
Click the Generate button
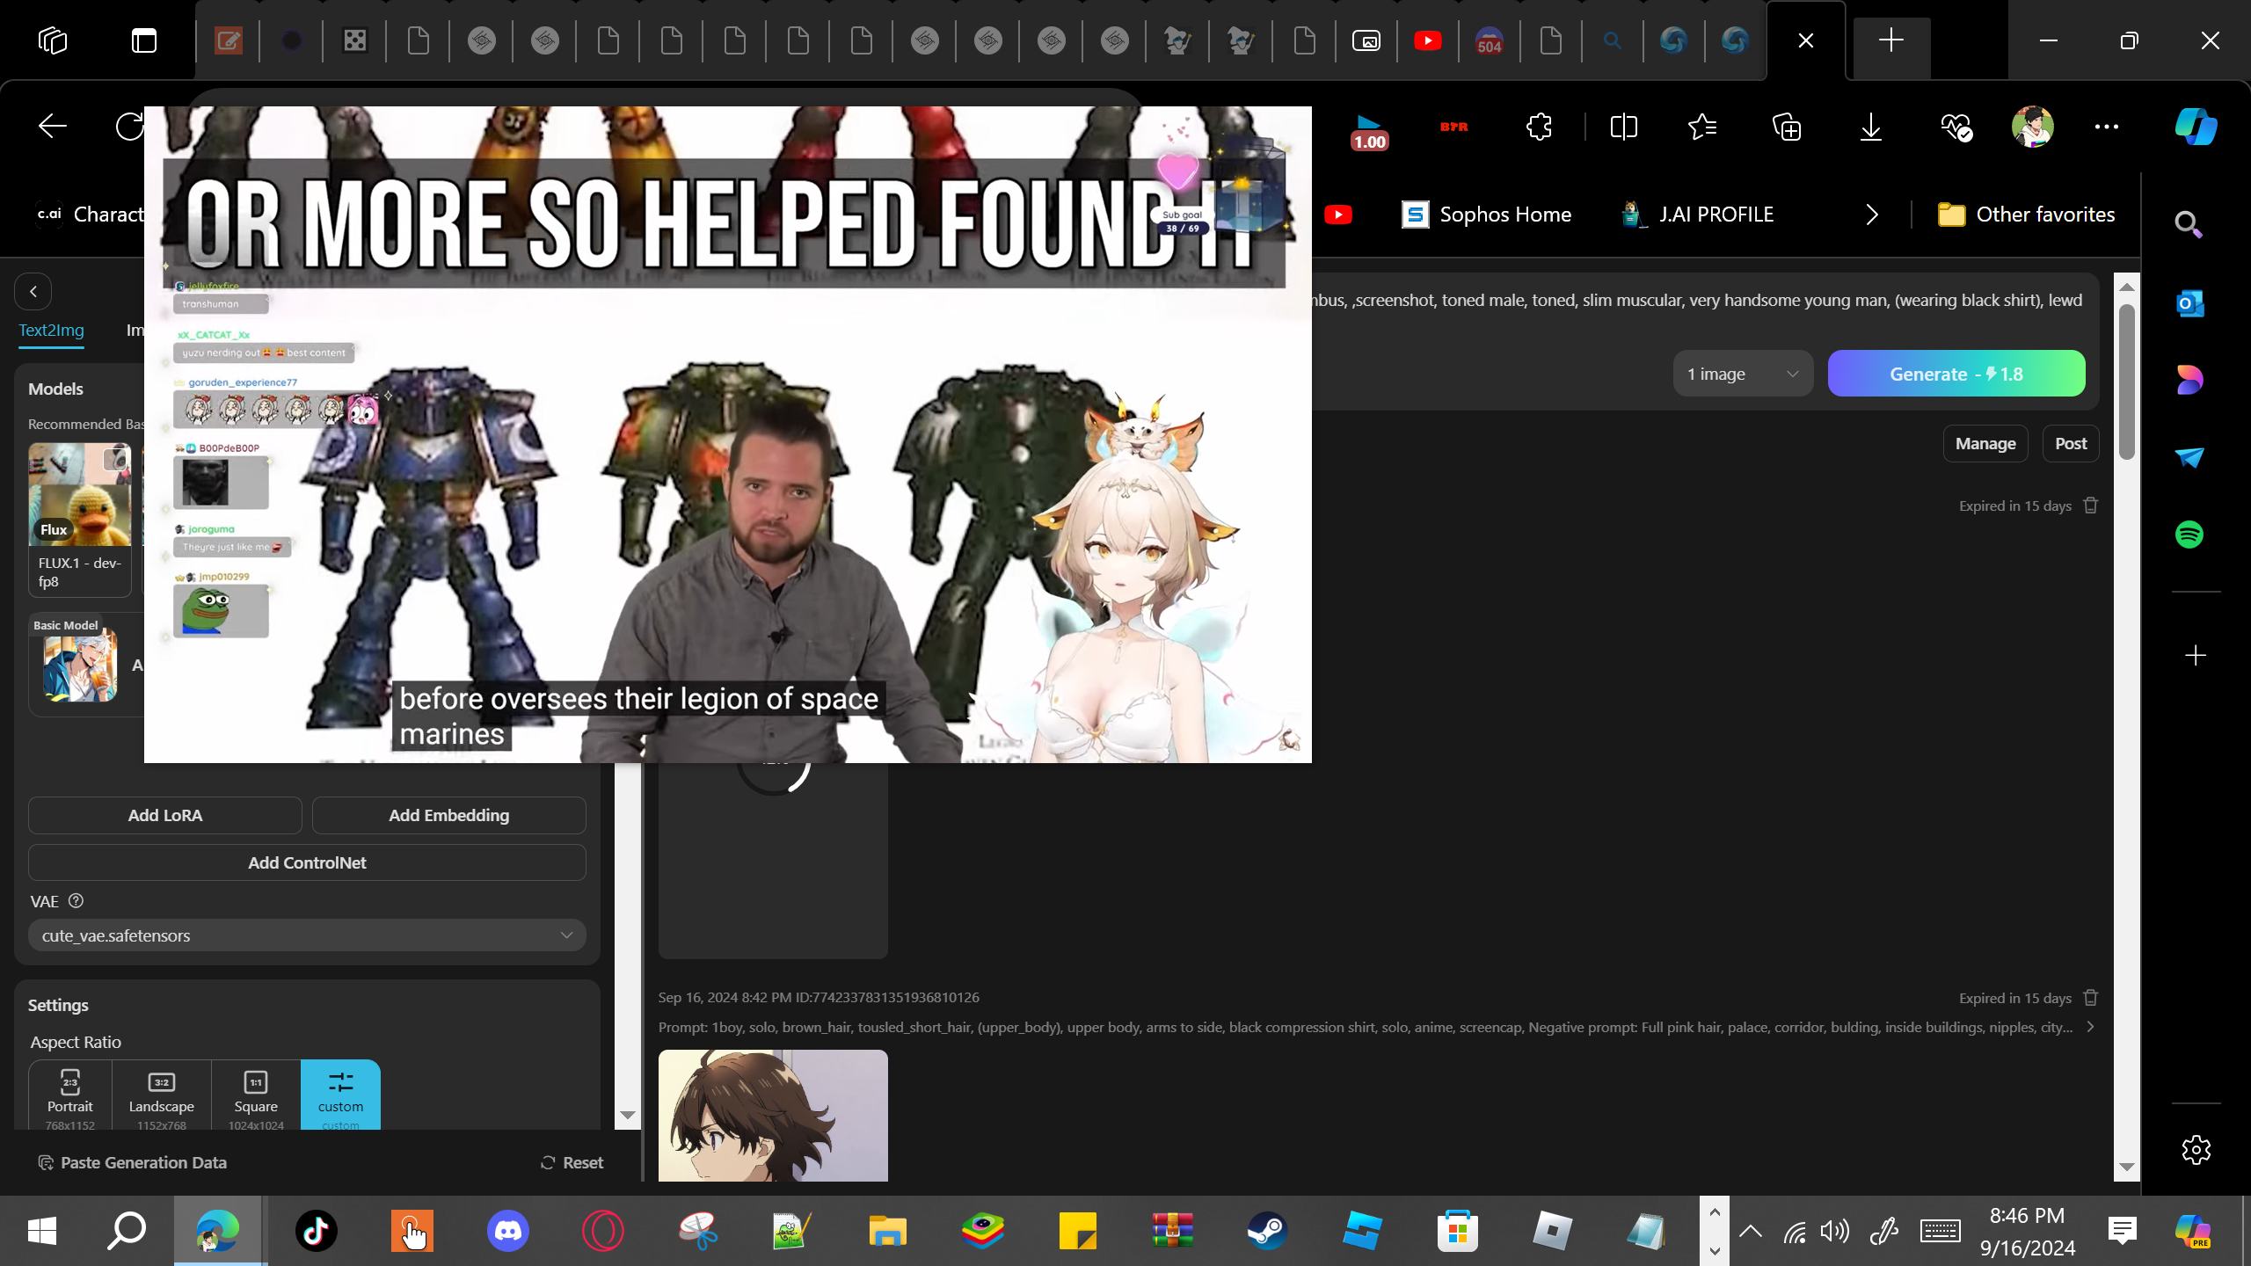tap(1956, 374)
